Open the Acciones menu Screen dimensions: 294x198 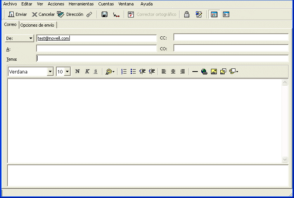[x=56, y=4]
